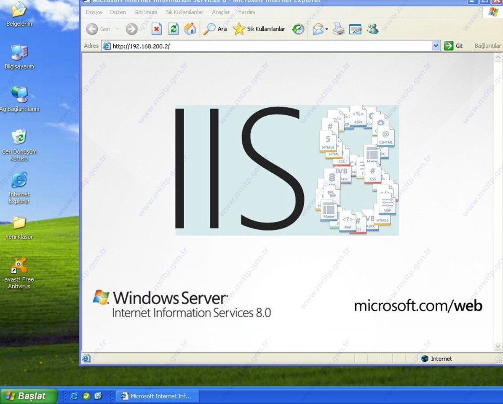This screenshot has width=503, height=404.
Task: Expand the address bar dropdown list
Action: pyautogui.click(x=435, y=46)
